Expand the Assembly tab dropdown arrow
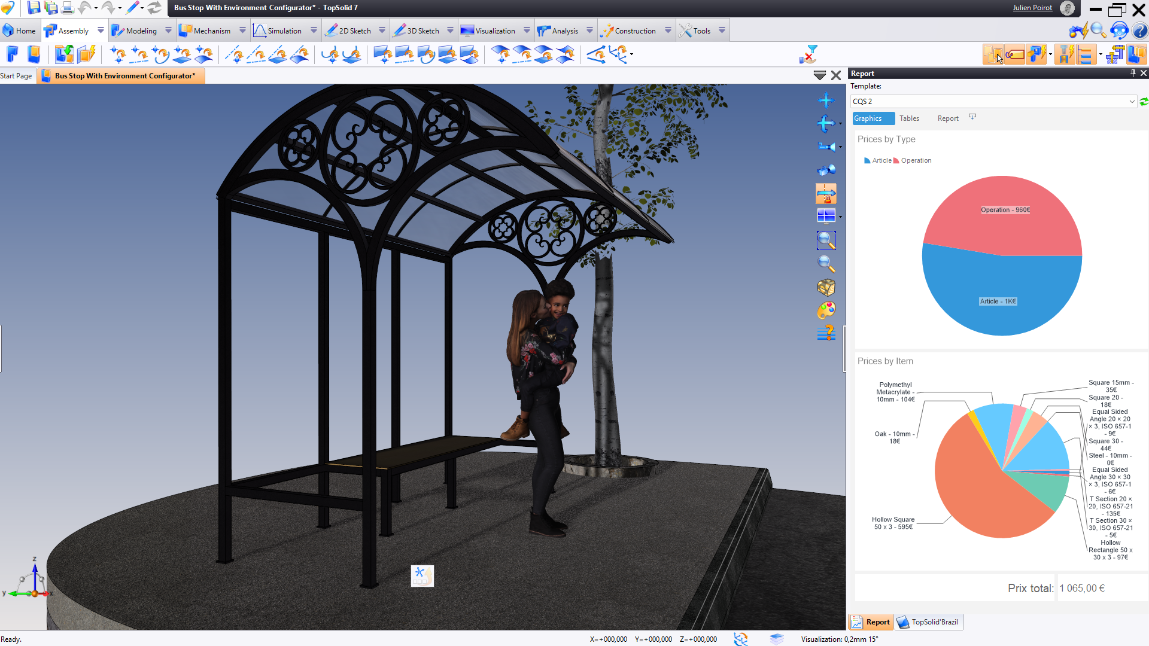The width and height of the screenshot is (1149, 646). point(101,31)
